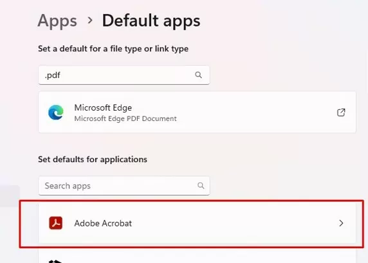Viewport: 368px width, 263px height.
Task: Click 'Default apps' page title
Action: coord(151,21)
